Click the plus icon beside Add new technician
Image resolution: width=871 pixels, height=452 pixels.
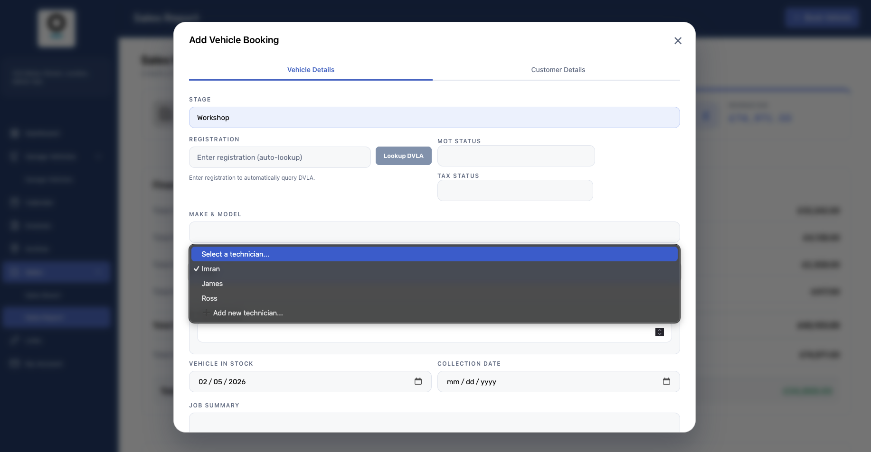[206, 313]
